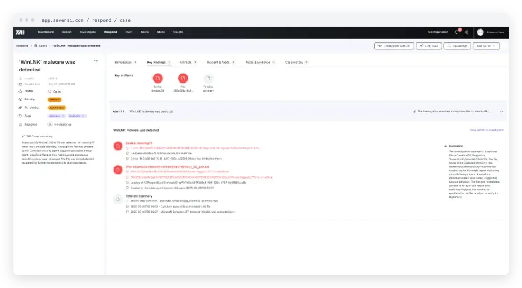Click Cases in the breadcrumb

click(x=43, y=46)
